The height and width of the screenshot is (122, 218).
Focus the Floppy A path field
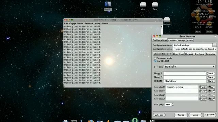tap(185, 73)
